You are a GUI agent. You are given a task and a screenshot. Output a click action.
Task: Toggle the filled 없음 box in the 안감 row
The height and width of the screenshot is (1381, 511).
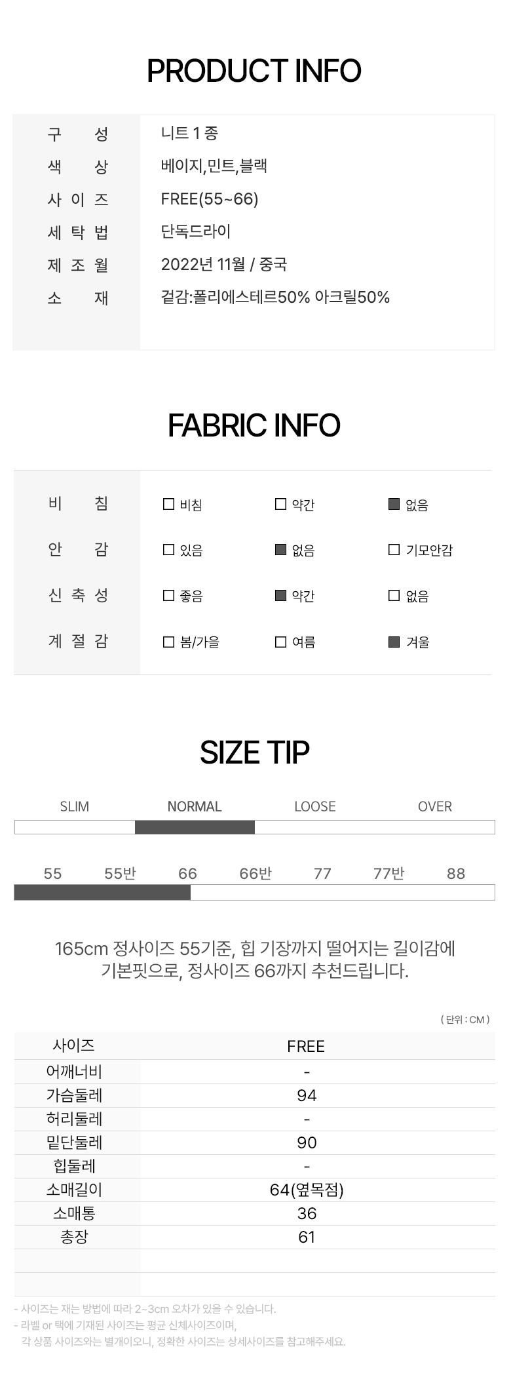(280, 549)
